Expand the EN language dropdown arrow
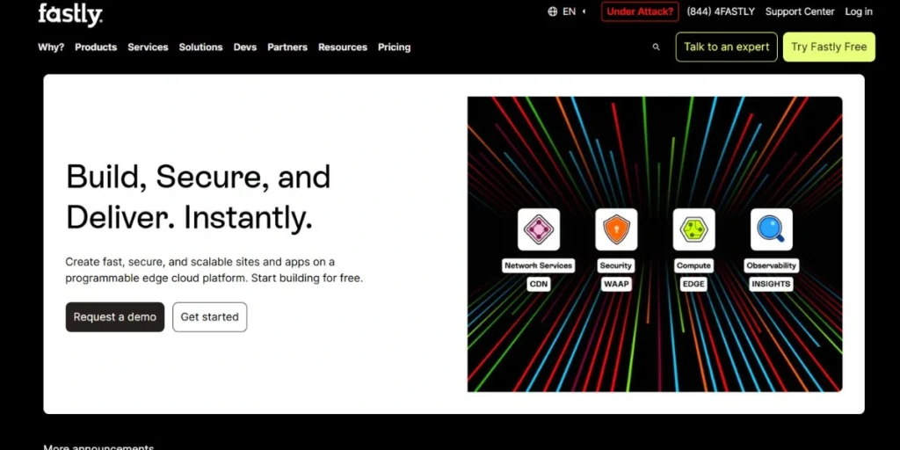The width and height of the screenshot is (900, 450). click(584, 11)
